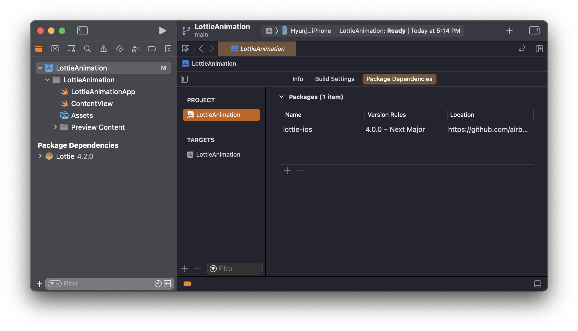The image size is (578, 331).
Task: Expand the Preview Content folder
Action: click(55, 127)
